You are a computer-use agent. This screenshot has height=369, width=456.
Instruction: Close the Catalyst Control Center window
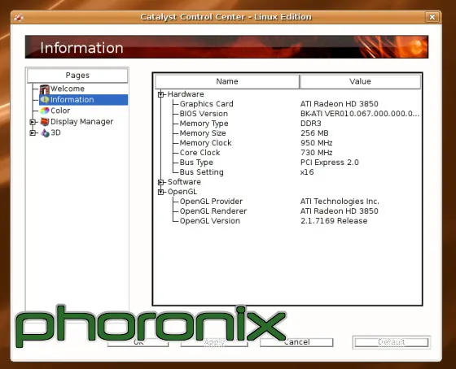point(432,17)
